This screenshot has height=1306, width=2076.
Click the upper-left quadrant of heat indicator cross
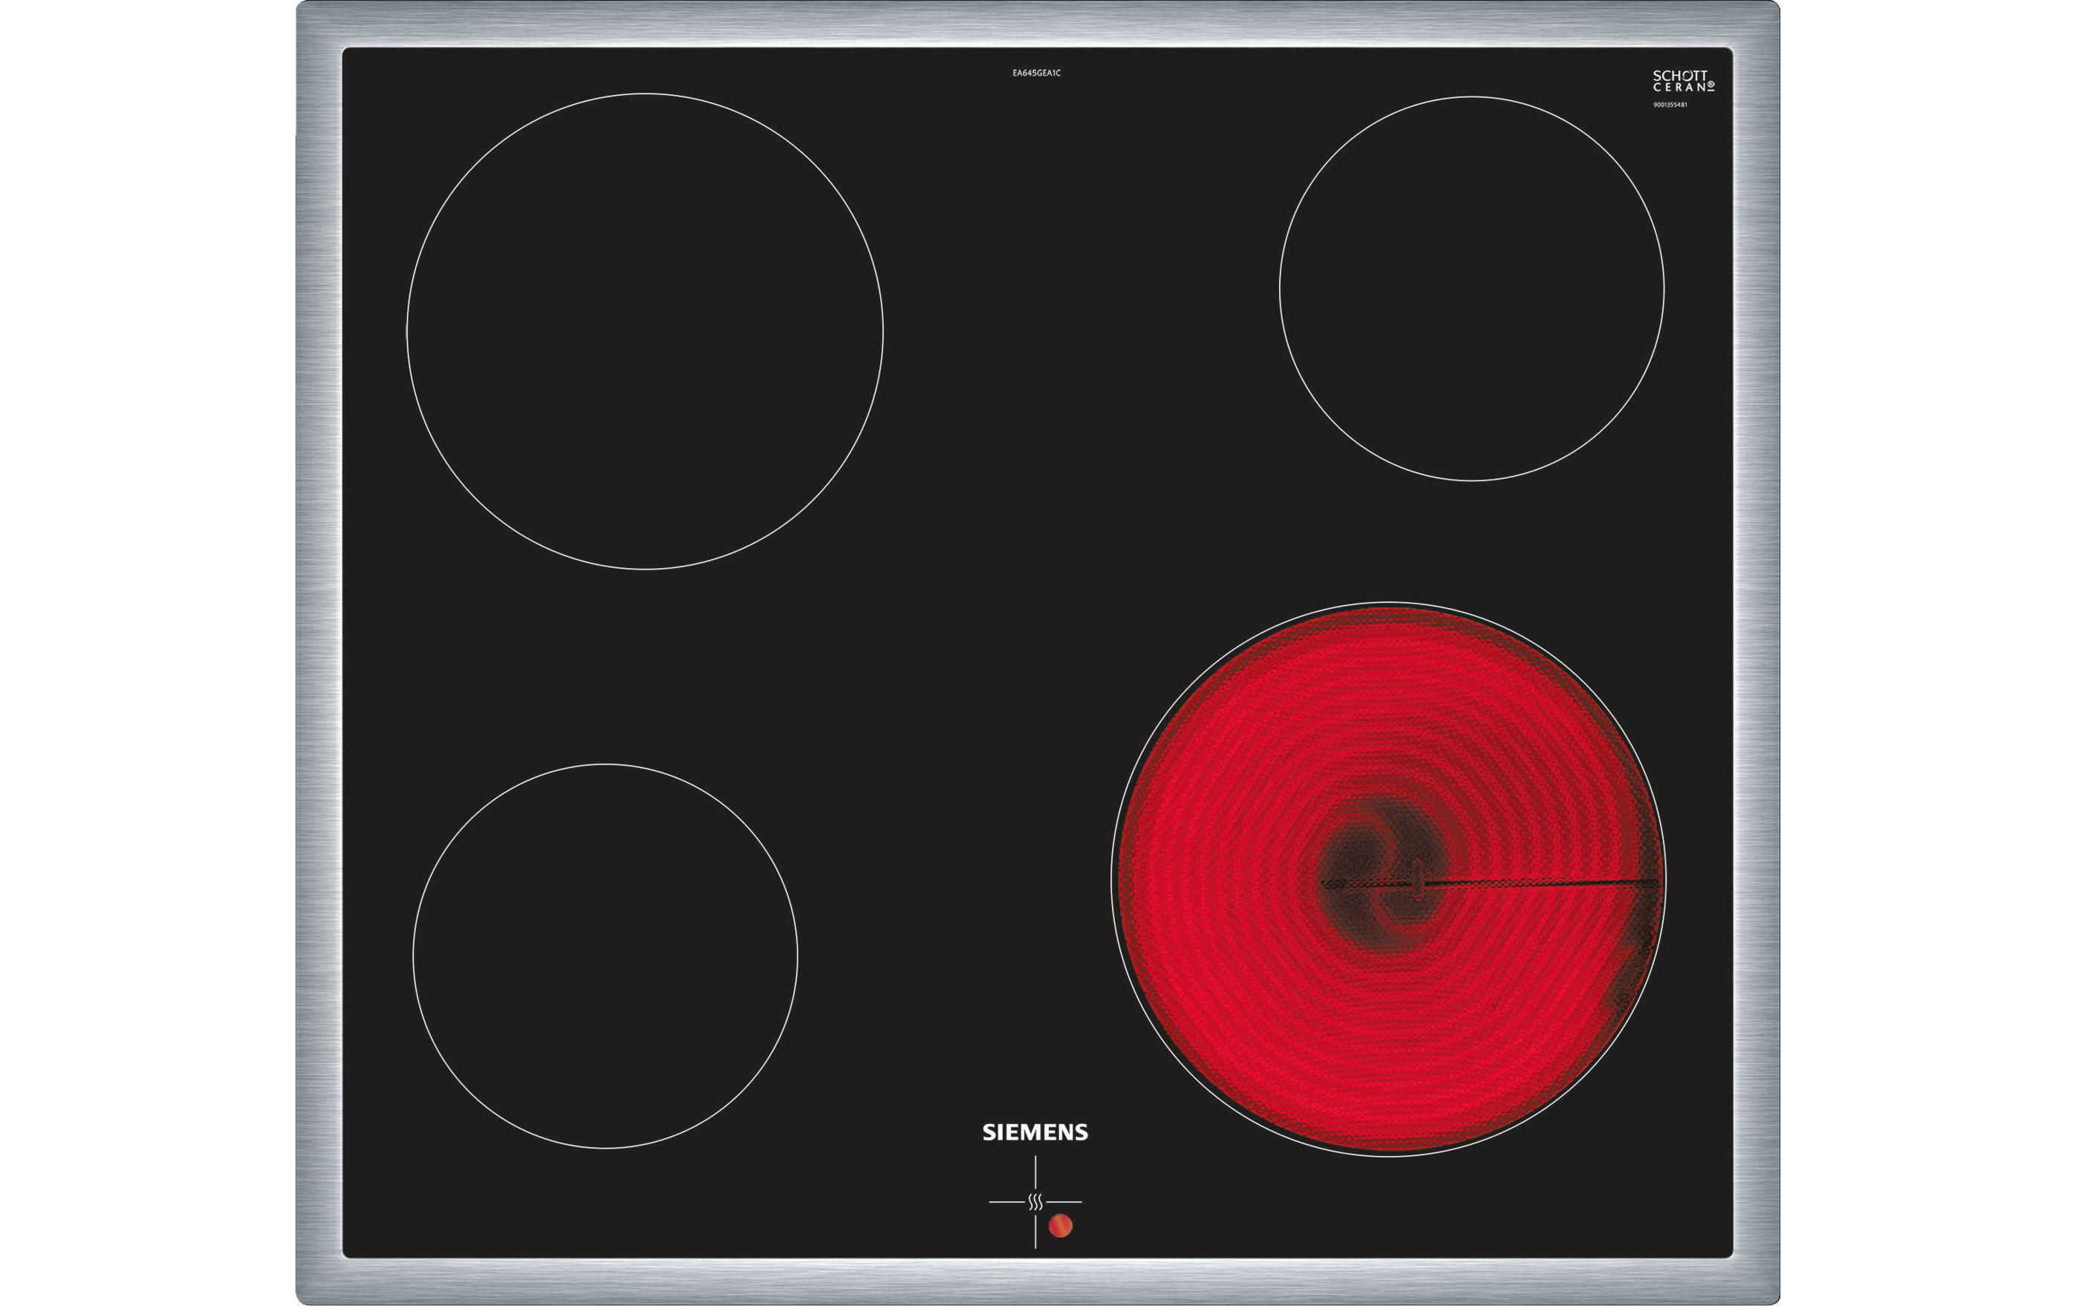pyautogui.click(x=1012, y=1179)
